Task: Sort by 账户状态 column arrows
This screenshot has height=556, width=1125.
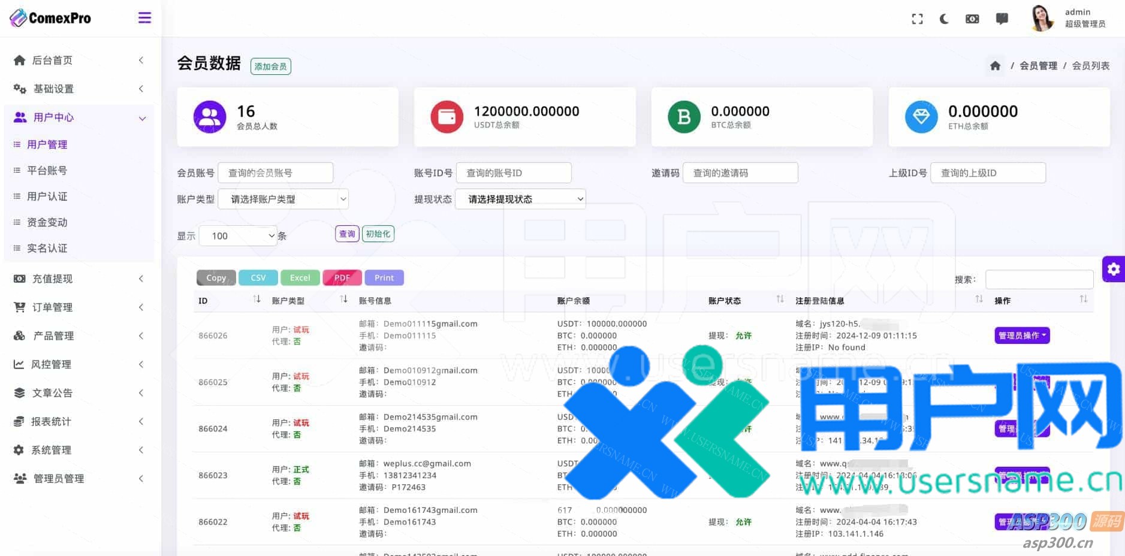Action: click(x=780, y=299)
